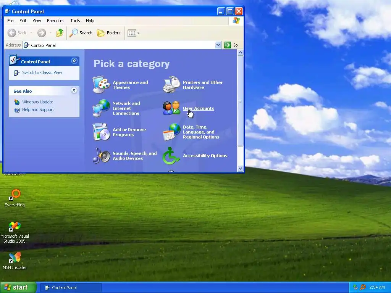Expand the Address bar dropdown arrow
The image size is (391, 293).
coord(218,45)
